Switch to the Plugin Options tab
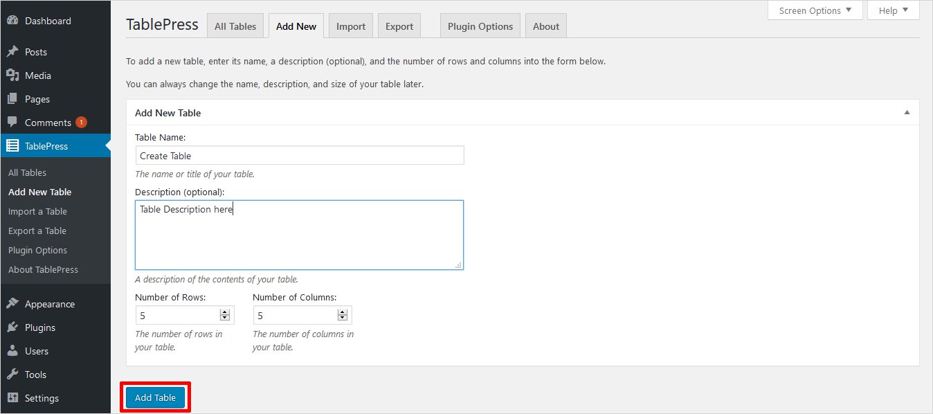This screenshot has width=933, height=414. (480, 26)
